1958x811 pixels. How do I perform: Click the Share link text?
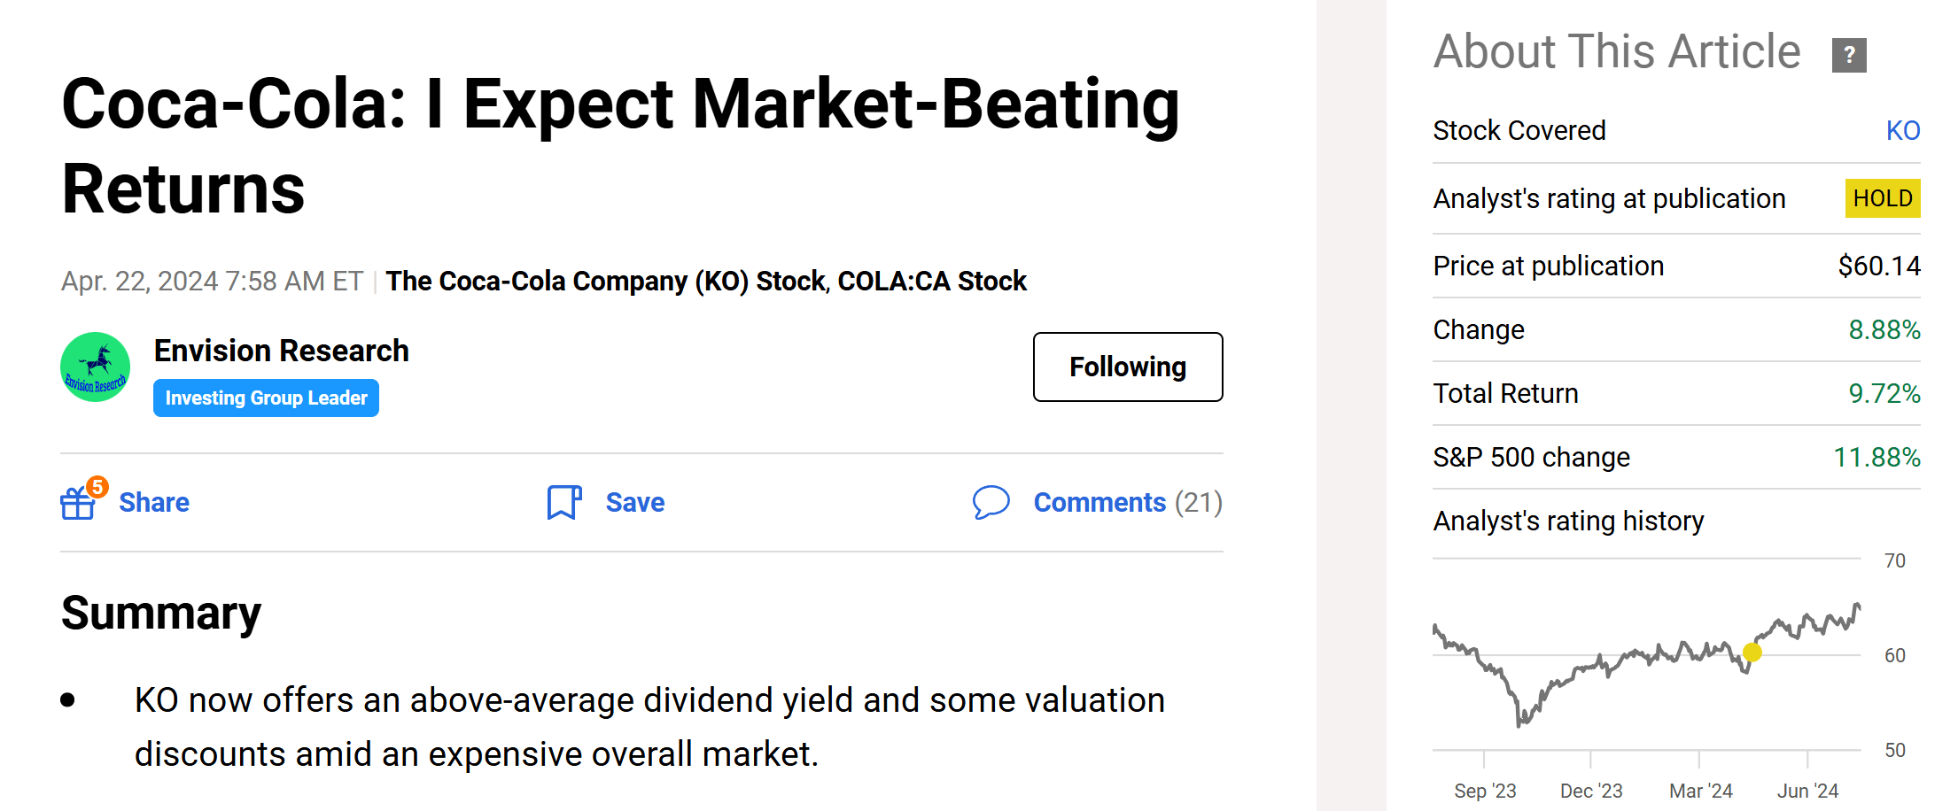tap(154, 502)
